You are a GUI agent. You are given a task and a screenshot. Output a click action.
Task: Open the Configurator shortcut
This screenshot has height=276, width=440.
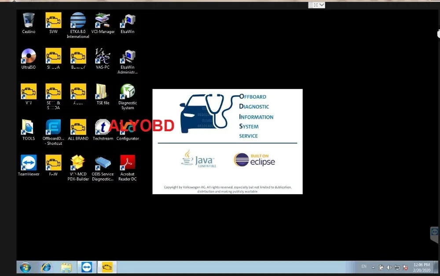coord(128,130)
